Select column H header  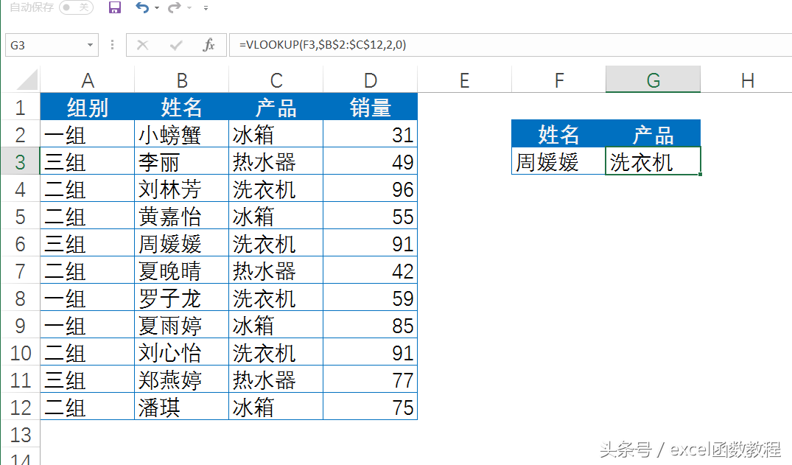[746, 80]
